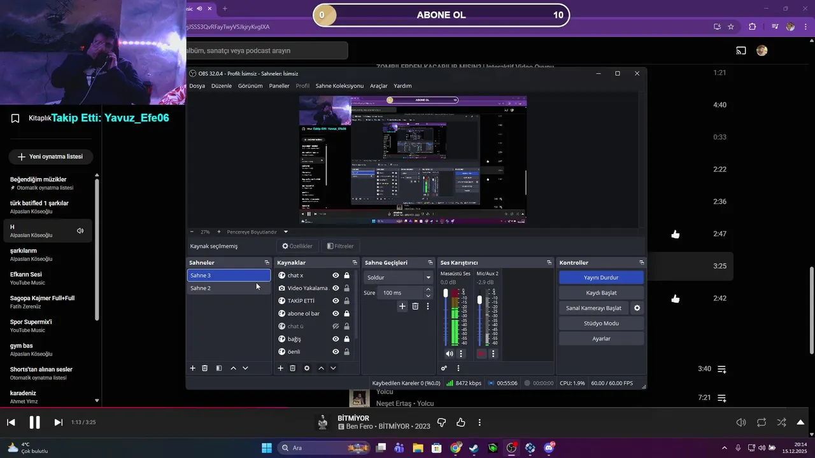
Task: Open Dosya menu in OBS
Action: tap(197, 86)
